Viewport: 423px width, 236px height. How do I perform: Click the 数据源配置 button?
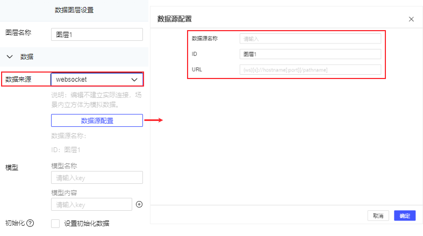pyautogui.click(x=97, y=120)
